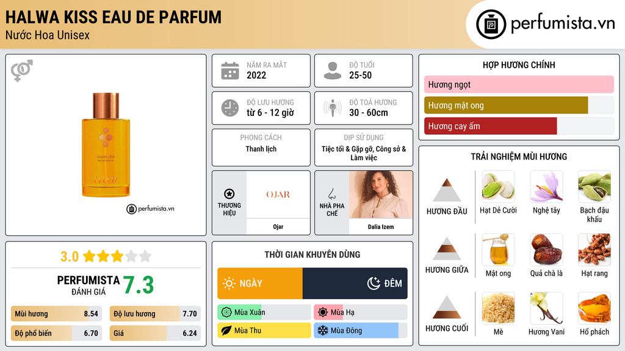Click the Trải Nghiệm Mùi Hương heading
Screen dimensions: 625x351
coord(519,157)
